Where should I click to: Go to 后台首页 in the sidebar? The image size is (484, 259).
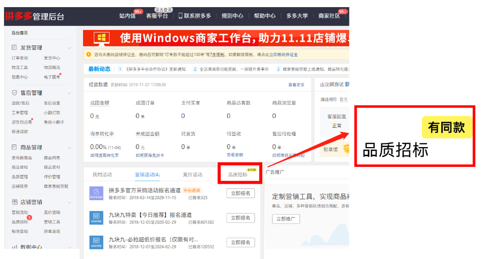20,33
